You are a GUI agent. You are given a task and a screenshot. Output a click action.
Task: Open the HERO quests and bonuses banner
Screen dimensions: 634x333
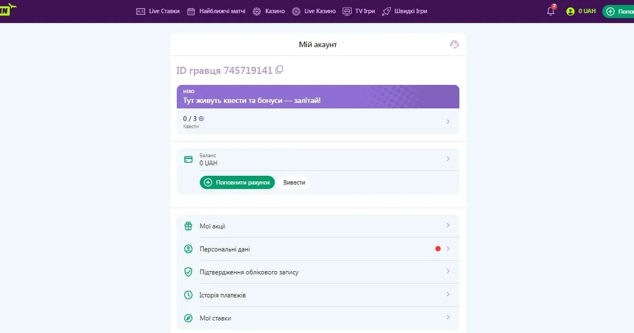click(x=318, y=97)
